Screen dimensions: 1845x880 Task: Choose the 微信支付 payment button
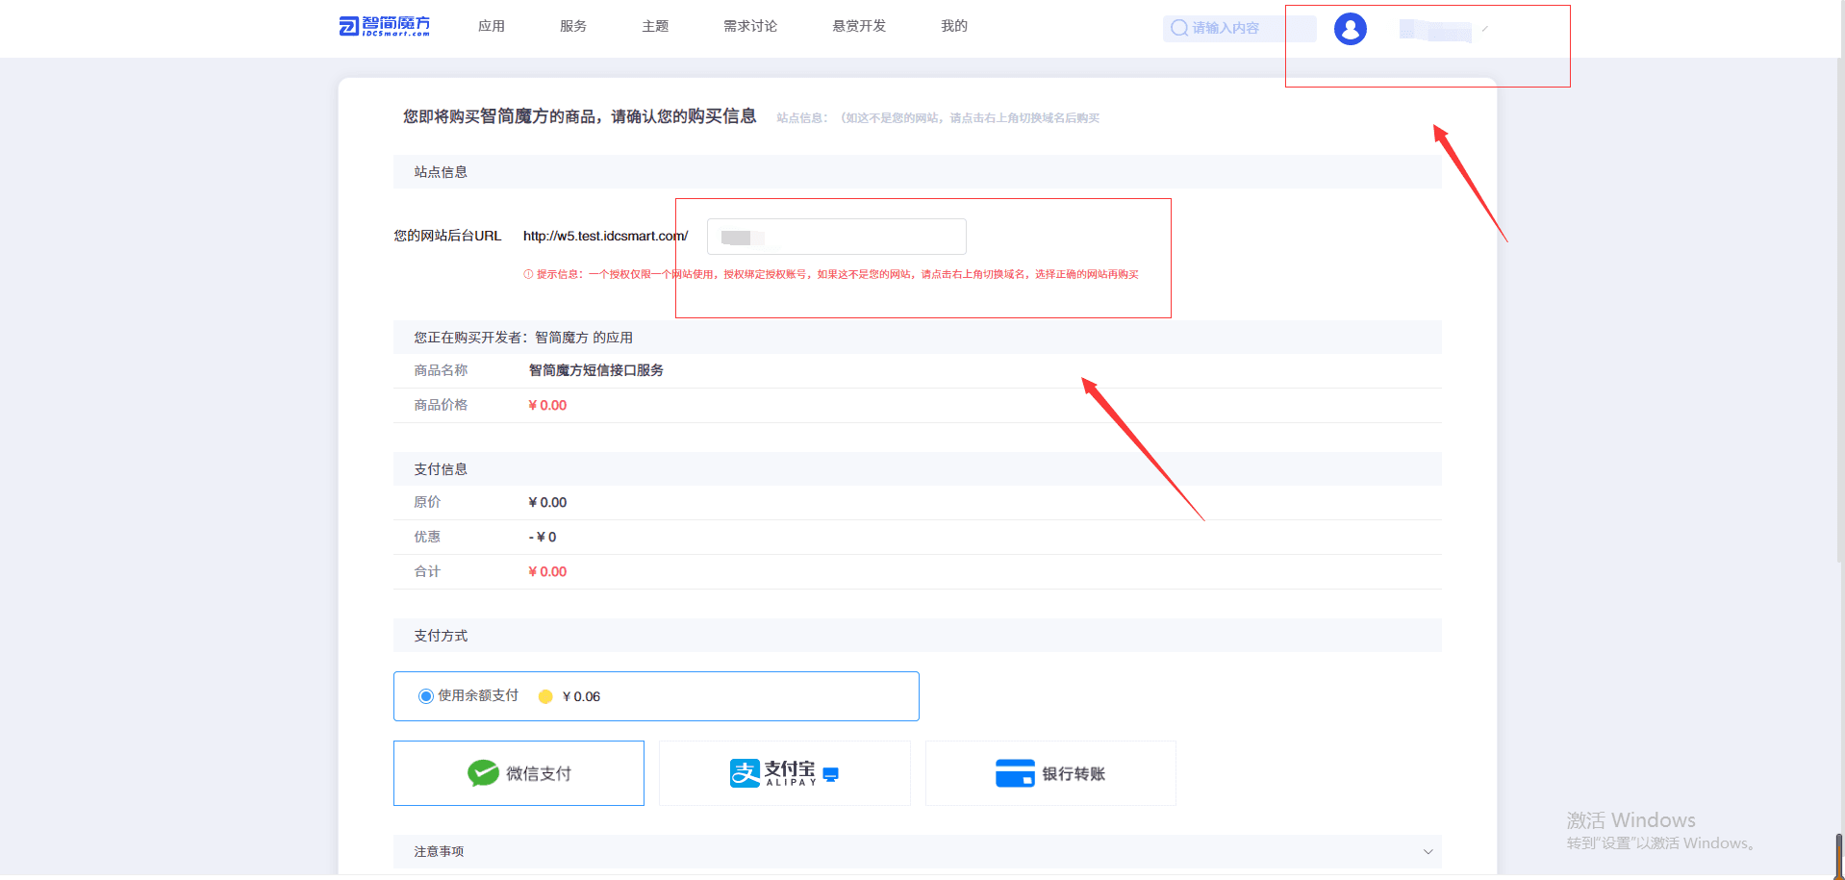(518, 773)
